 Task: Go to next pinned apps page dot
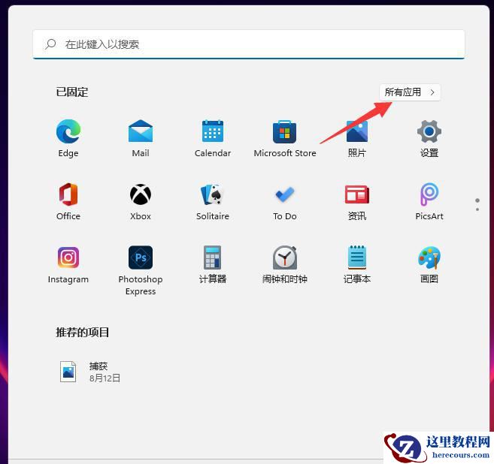(x=477, y=209)
